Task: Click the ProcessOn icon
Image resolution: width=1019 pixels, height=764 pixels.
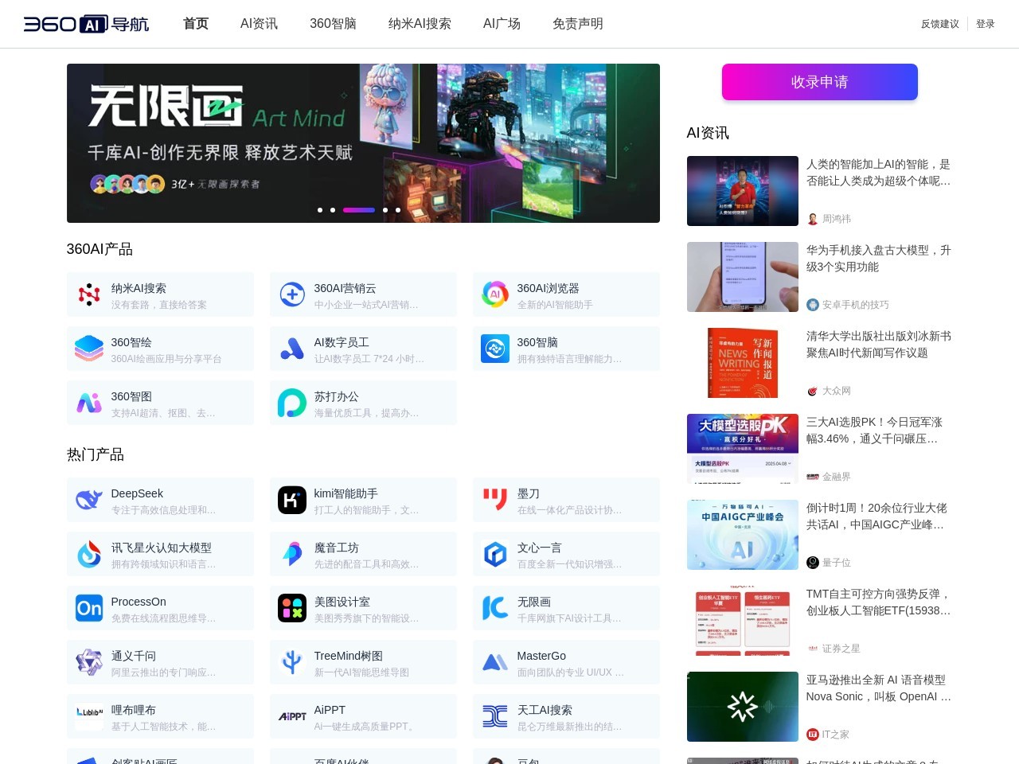Action: 88,608
